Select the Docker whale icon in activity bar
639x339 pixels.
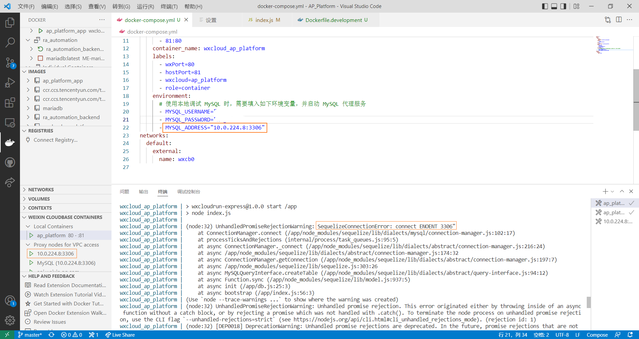click(10, 142)
